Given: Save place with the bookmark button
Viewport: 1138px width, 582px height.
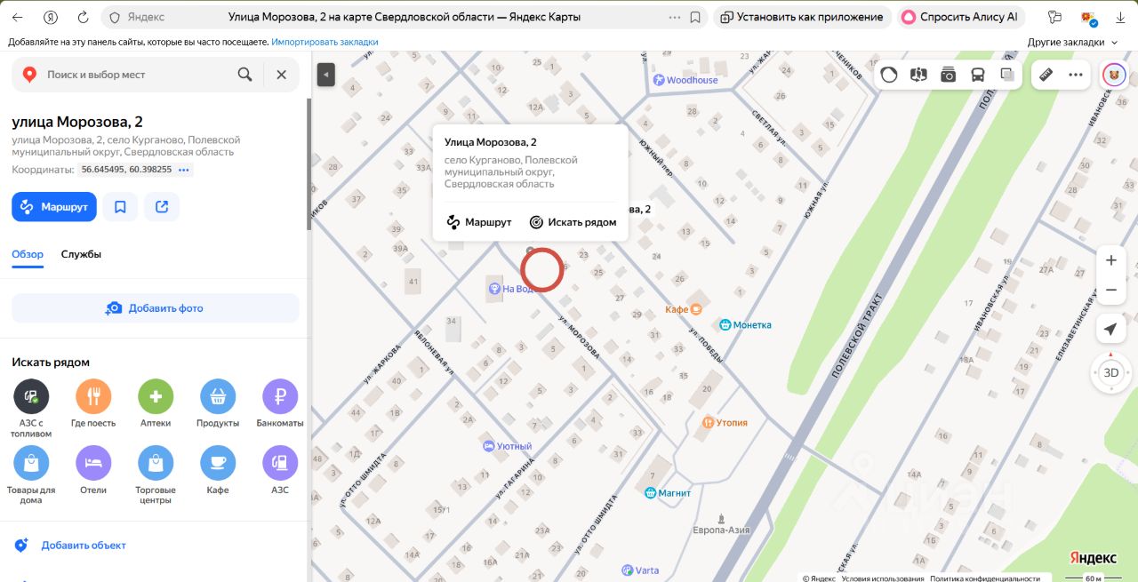Looking at the screenshot, I should [x=120, y=206].
